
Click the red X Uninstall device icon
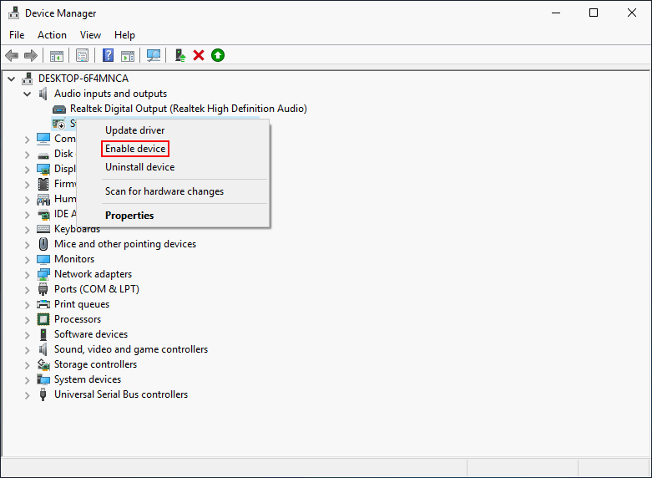click(x=199, y=55)
